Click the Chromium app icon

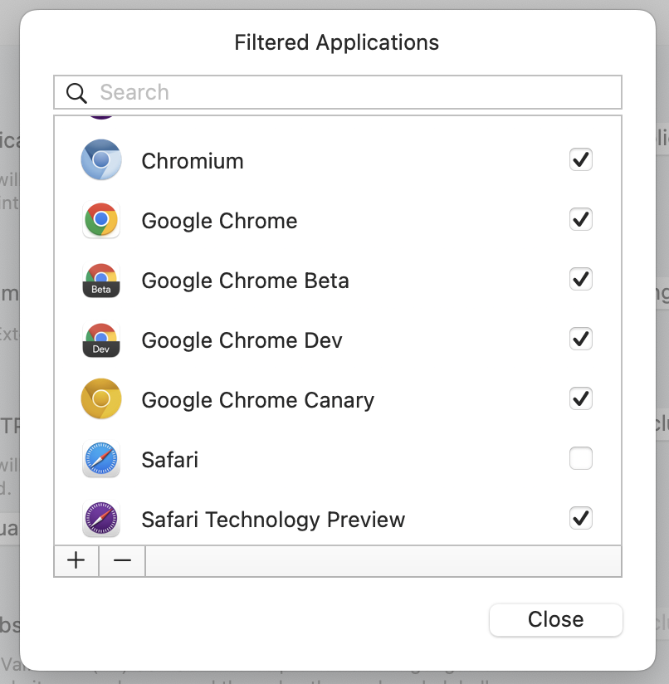[x=100, y=160]
